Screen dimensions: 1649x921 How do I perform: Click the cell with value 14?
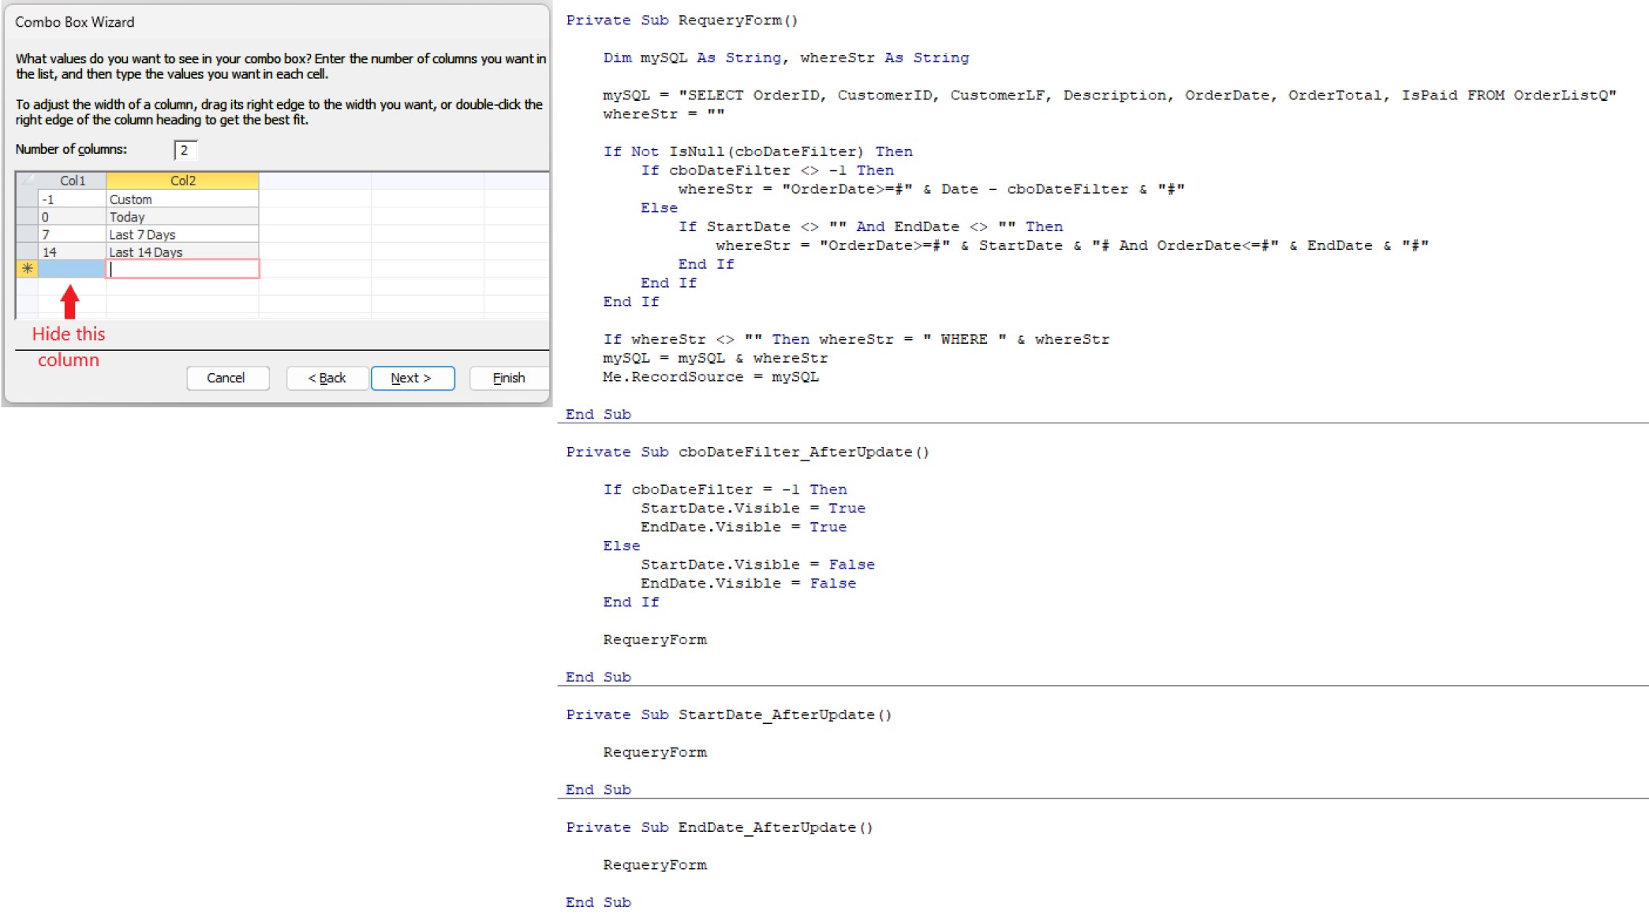72,252
